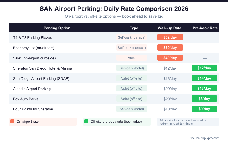Image resolution: width=228 pixels, height=142 pixels.
Task: Select the Pre-book Rate column header
Action: coord(205,28)
